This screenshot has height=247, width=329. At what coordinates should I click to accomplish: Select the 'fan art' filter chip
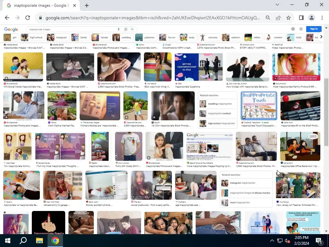168,37
